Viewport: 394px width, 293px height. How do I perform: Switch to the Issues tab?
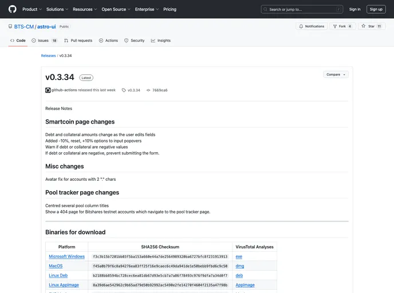pyautogui.click(x=44, y=41)
